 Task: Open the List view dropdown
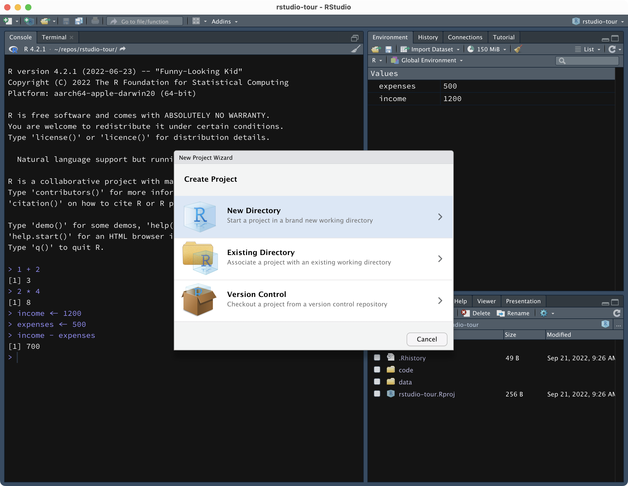tap(588, 49)
